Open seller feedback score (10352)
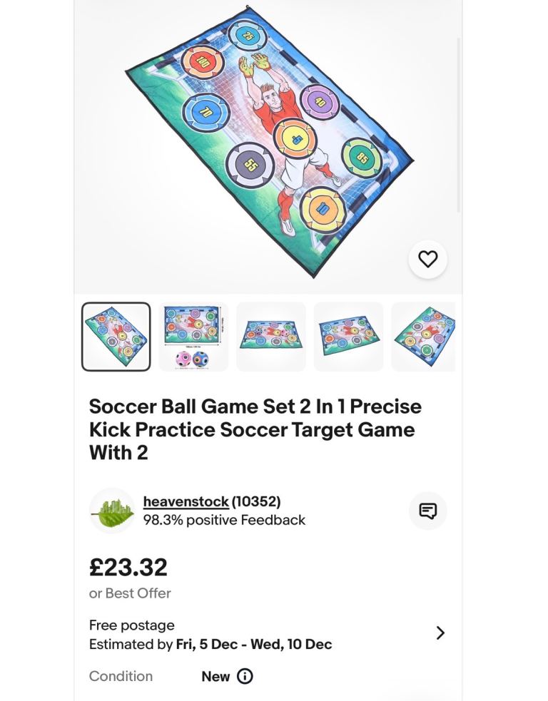The height and width of the screenshot is (701, 548). click(x=256, y=501)
